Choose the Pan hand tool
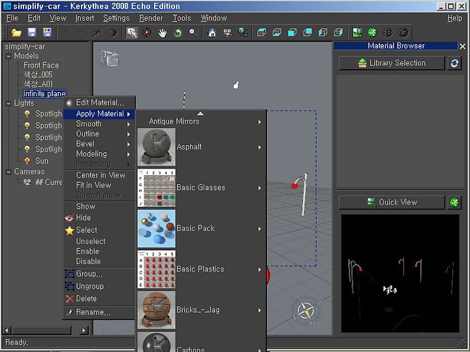 pos(162,33)
